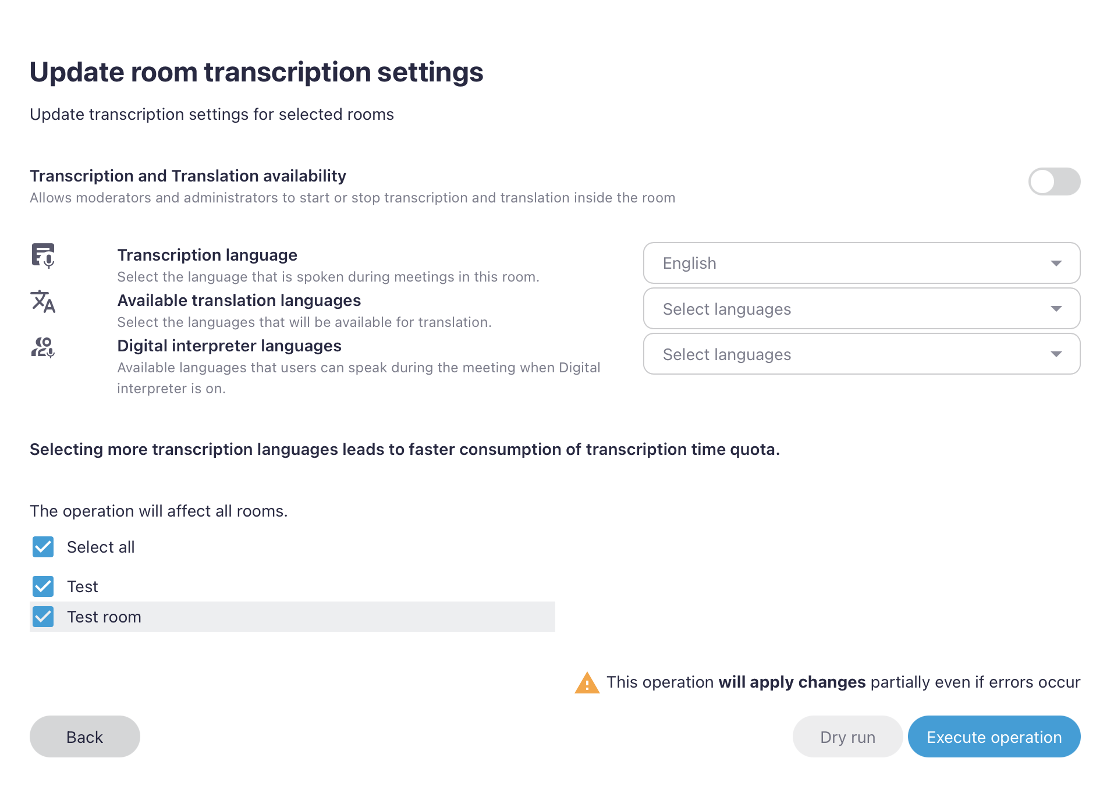Click the transcription language microphone icon
Viewport: 1114px width, 790px height.
tap(43, 256)
